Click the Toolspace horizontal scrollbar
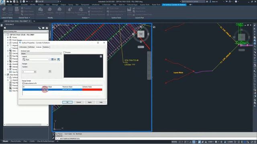This screenshot has width=257, height=144. coord(26,124)
